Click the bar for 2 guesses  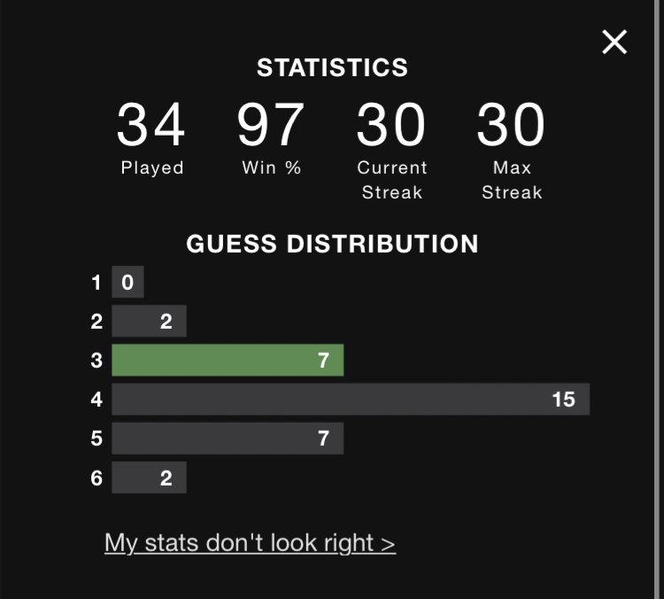(149, 321)
